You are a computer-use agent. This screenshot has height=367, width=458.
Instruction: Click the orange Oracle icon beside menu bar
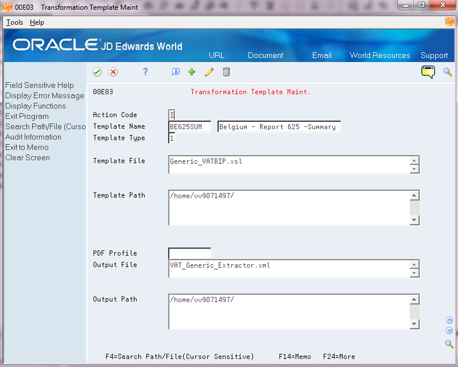click(450, 22)
